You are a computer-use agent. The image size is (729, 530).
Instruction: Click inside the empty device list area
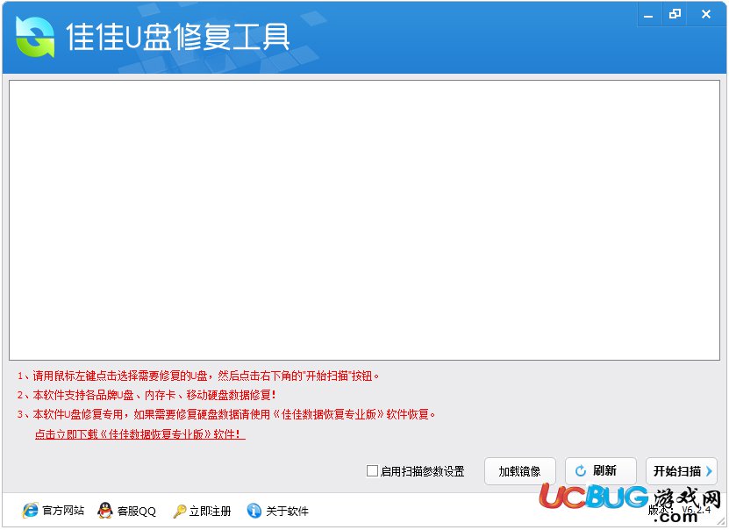(365, 220)
